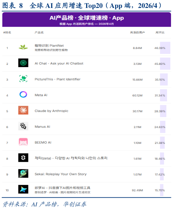Screen dimensions: 173x209
Task: Click the BEEMO AI pink cat icon
Action: 23,142
